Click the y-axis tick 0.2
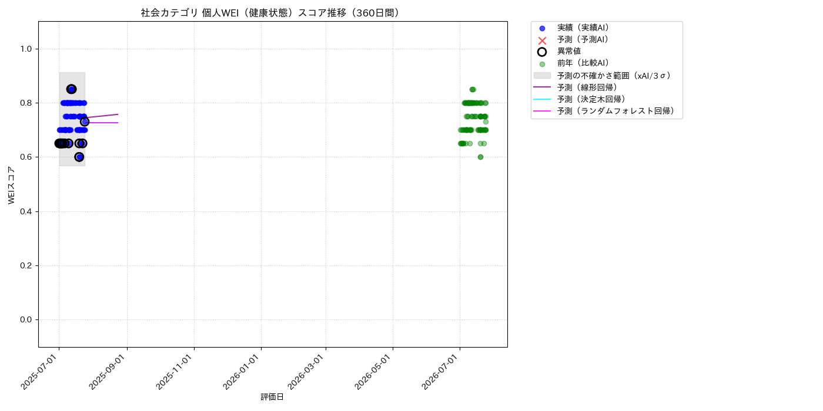The image size is (823, 411). pos(26,265)
